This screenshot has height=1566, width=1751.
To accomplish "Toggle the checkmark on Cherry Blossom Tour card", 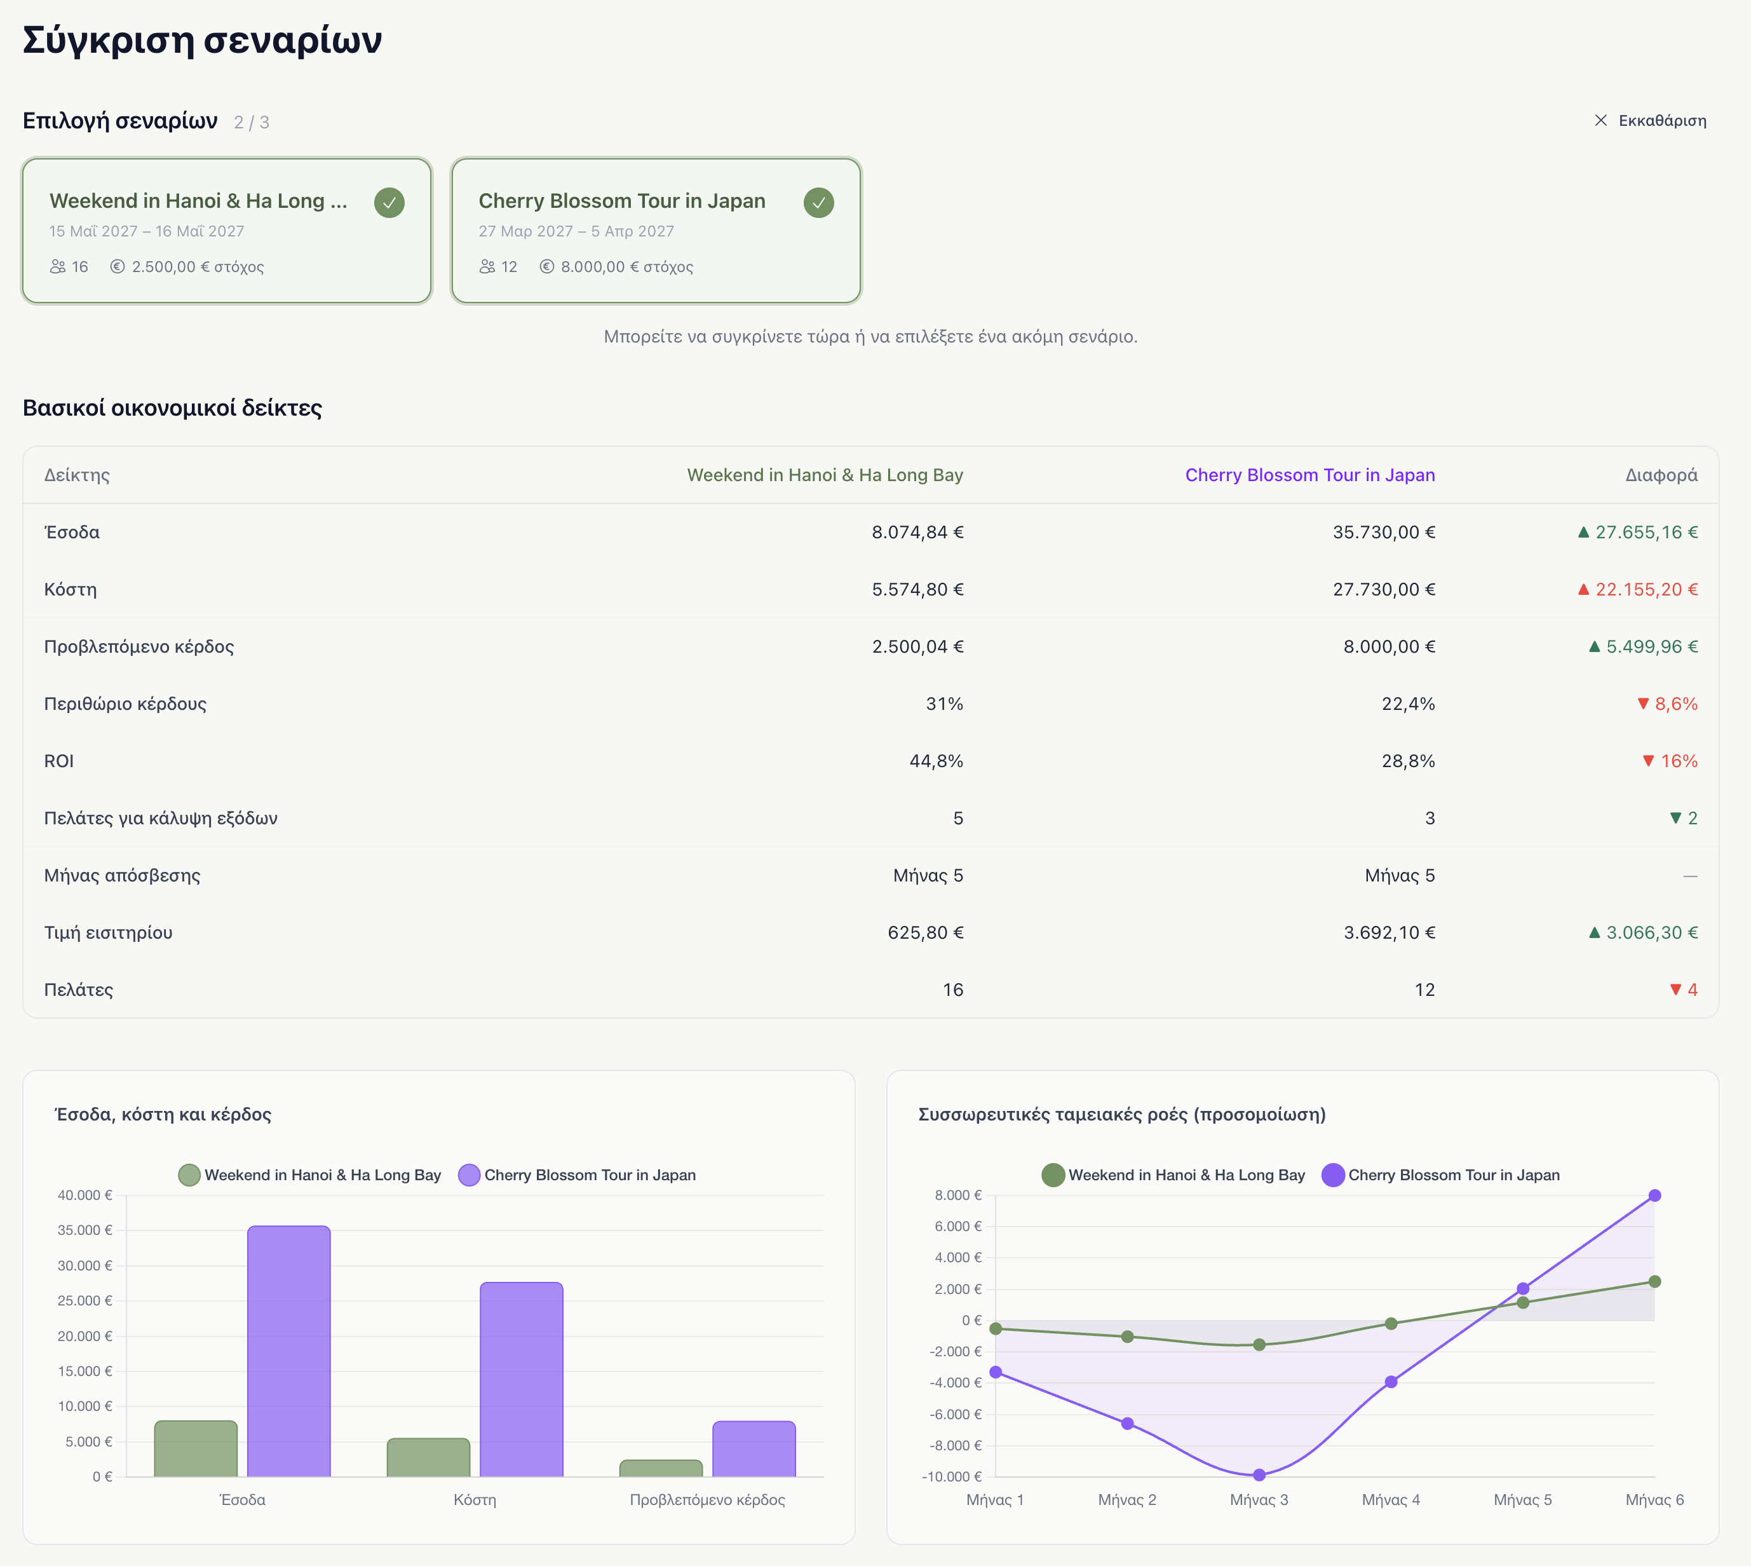I will (819, 203).
